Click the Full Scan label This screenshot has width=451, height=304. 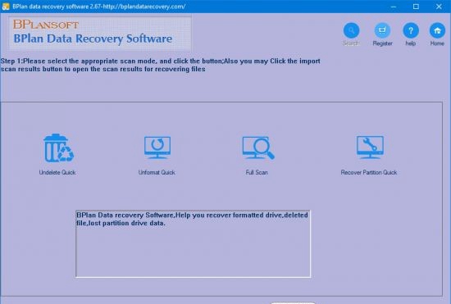(x=257, y=172)
